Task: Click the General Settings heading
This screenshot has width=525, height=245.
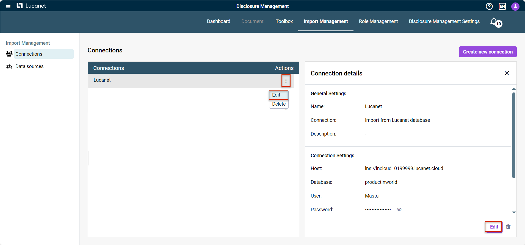Action: (x=328, y=94)
